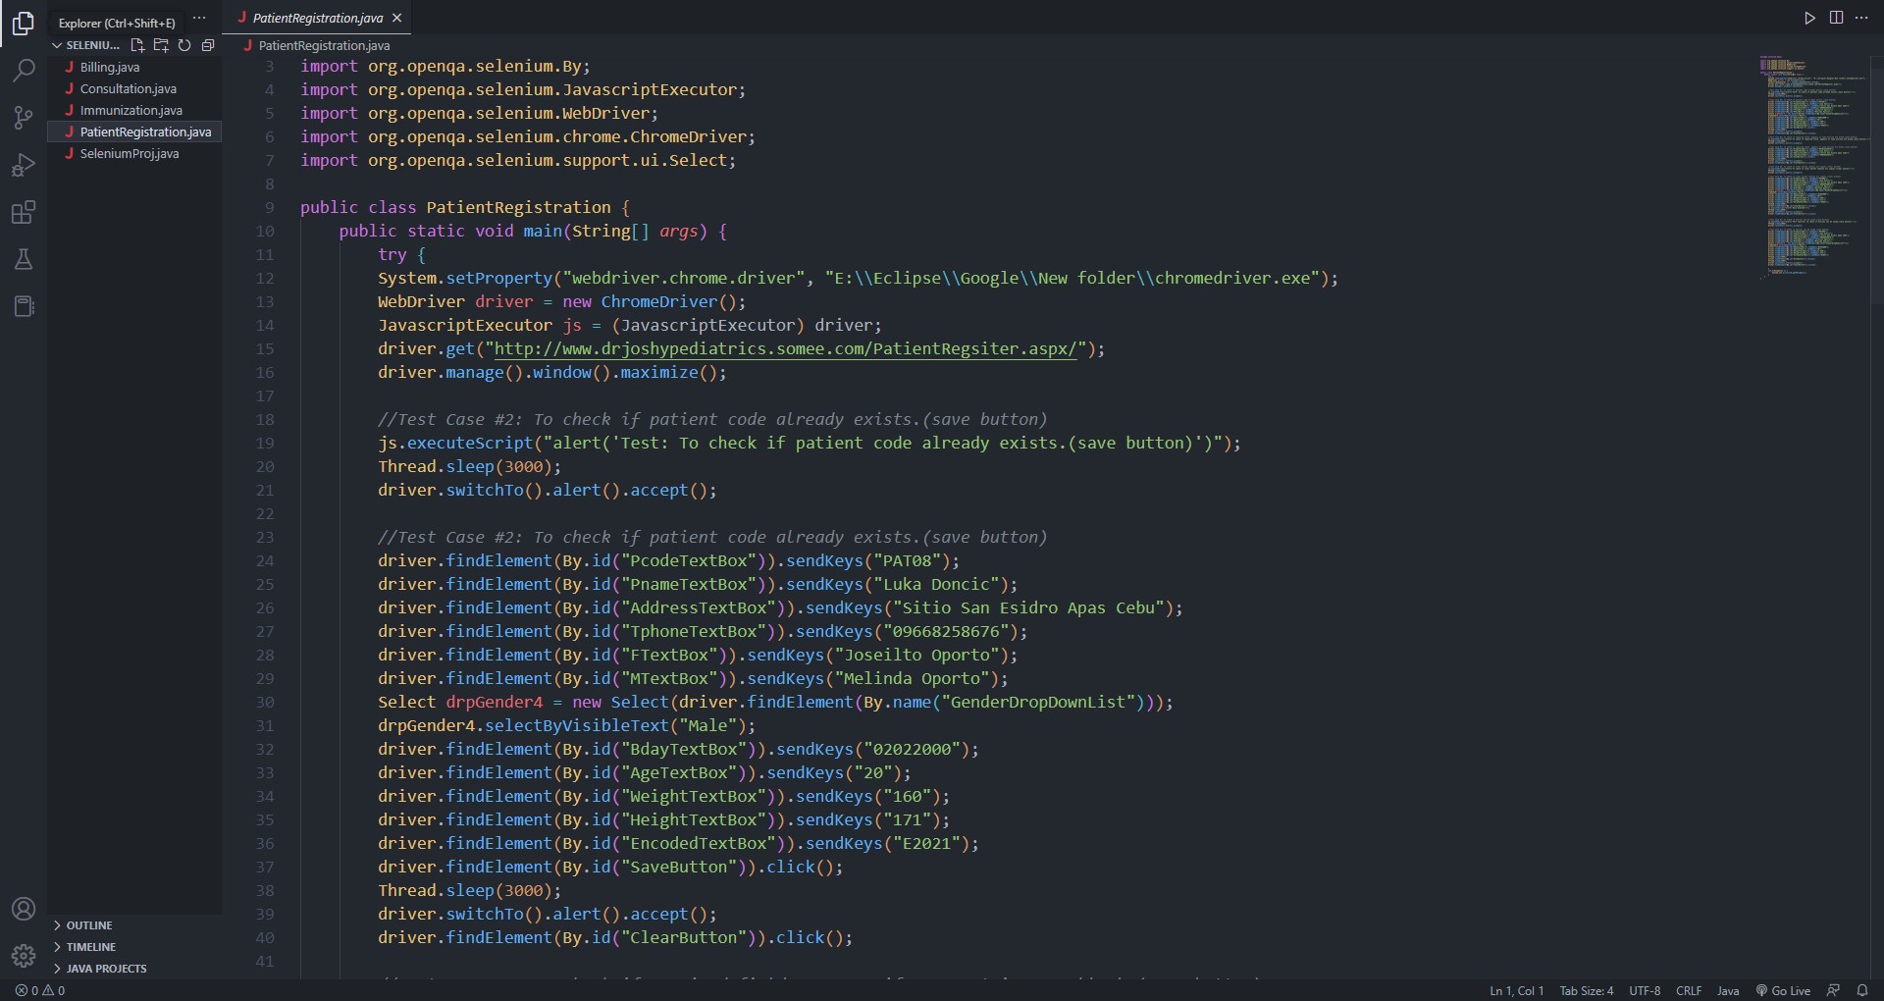This screenshot has height=1001, width=1884.
Task: Open the Run and Debug view
Action: click(x=24, y=165)
